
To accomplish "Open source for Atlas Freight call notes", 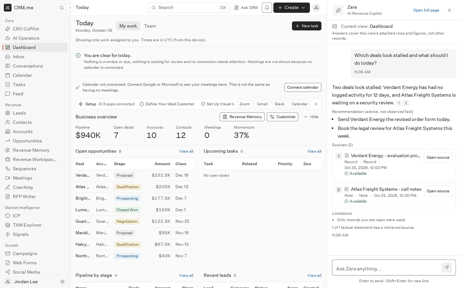I will click(x=438, y=191).
